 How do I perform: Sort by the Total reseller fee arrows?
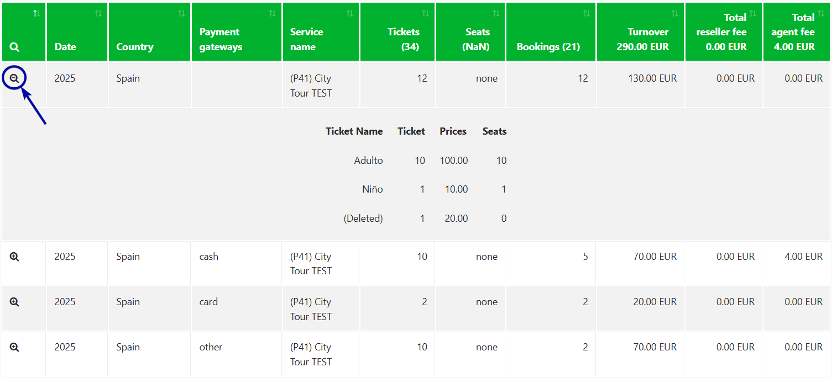tap(752, 13)
